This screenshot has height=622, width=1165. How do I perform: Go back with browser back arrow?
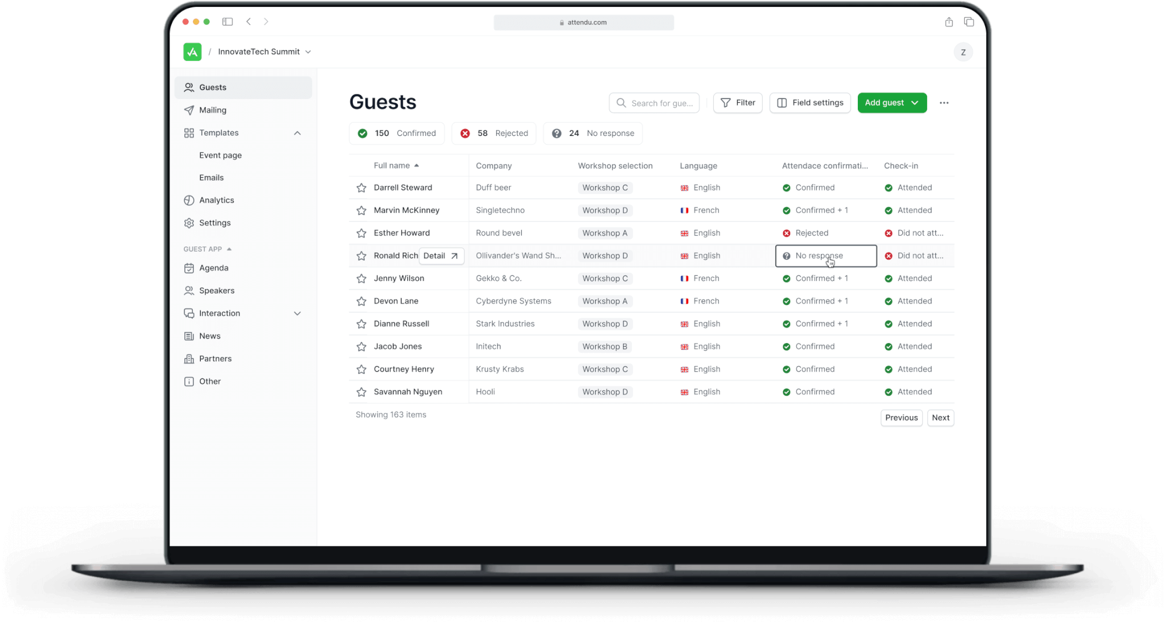(249, 22)
